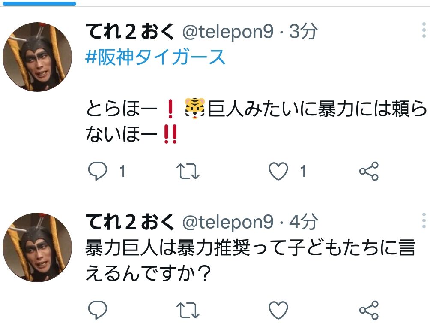Select the active blue tab indicator
The image size is (430, 335).
[x=39, y=3]
